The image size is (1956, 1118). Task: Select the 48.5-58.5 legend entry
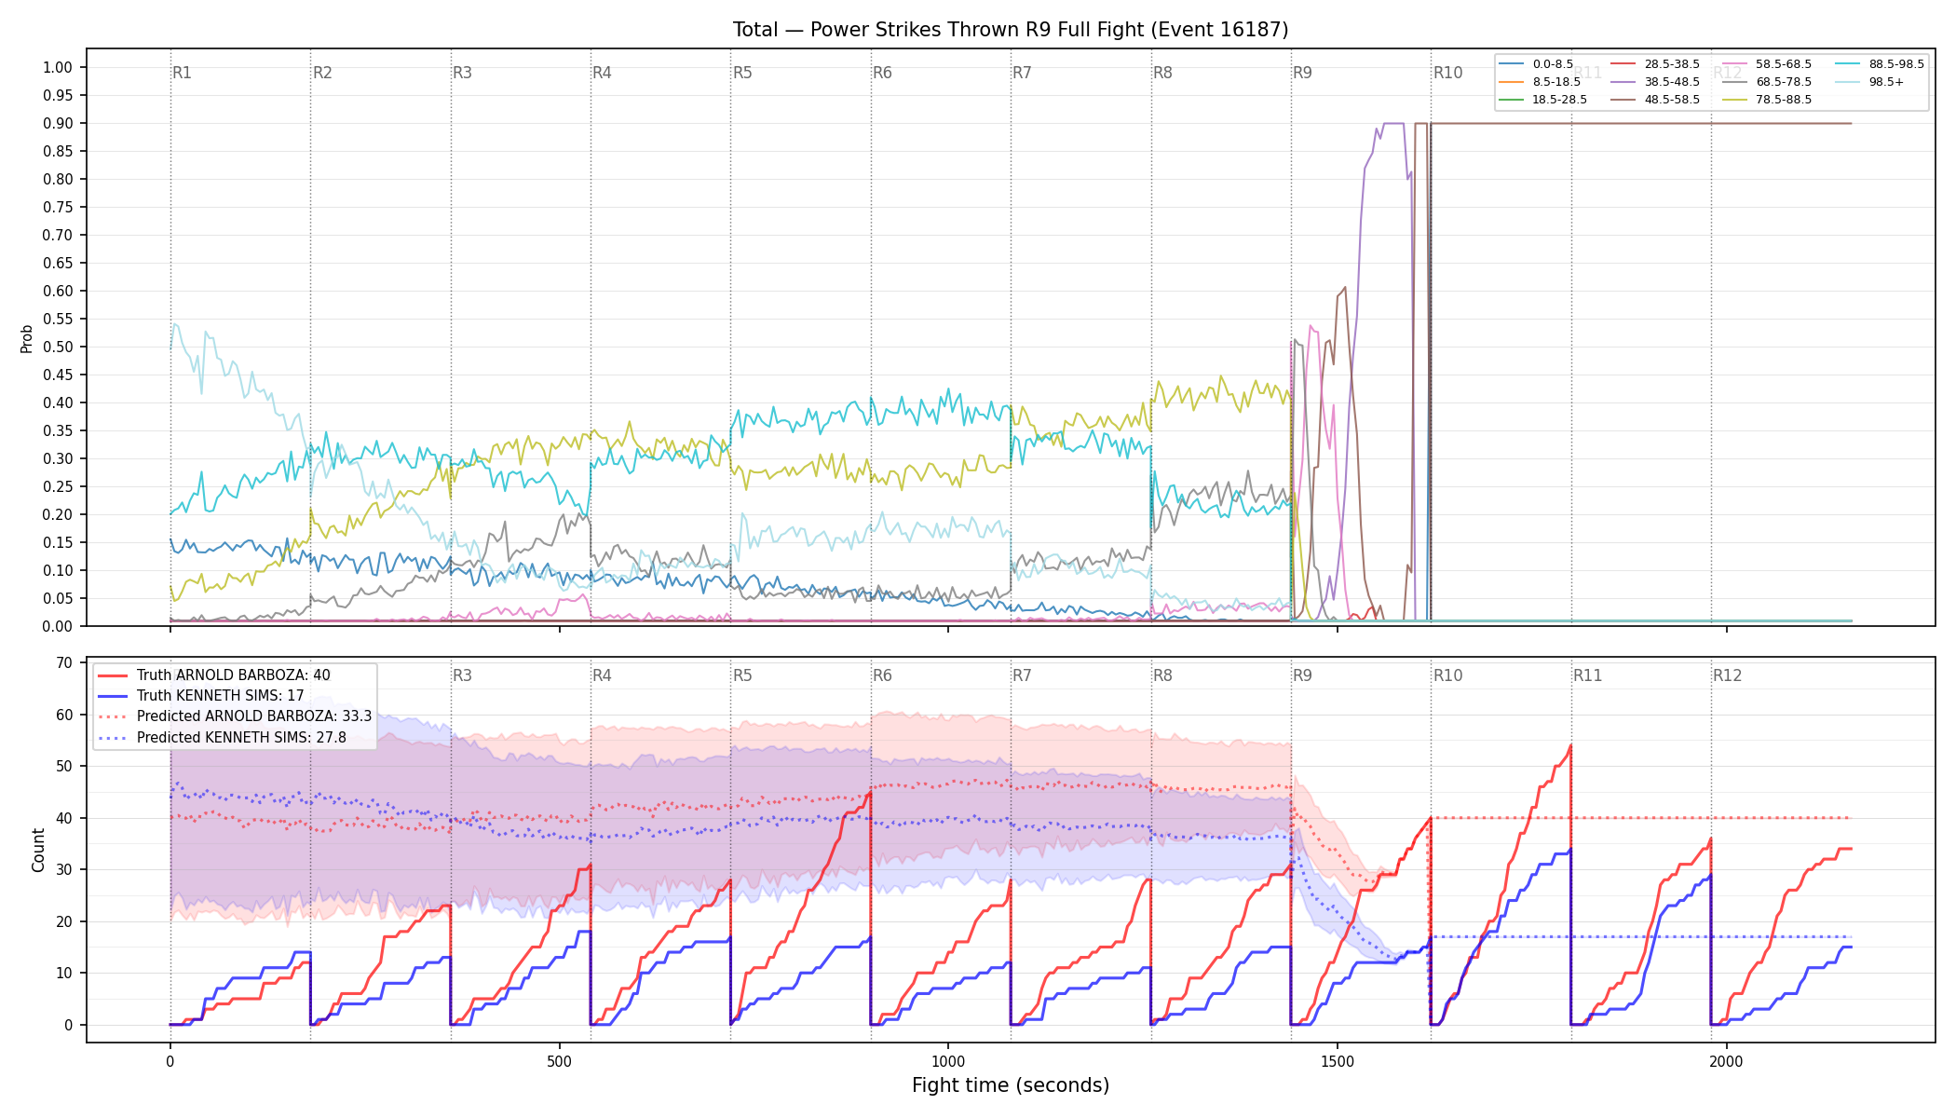1655,100
